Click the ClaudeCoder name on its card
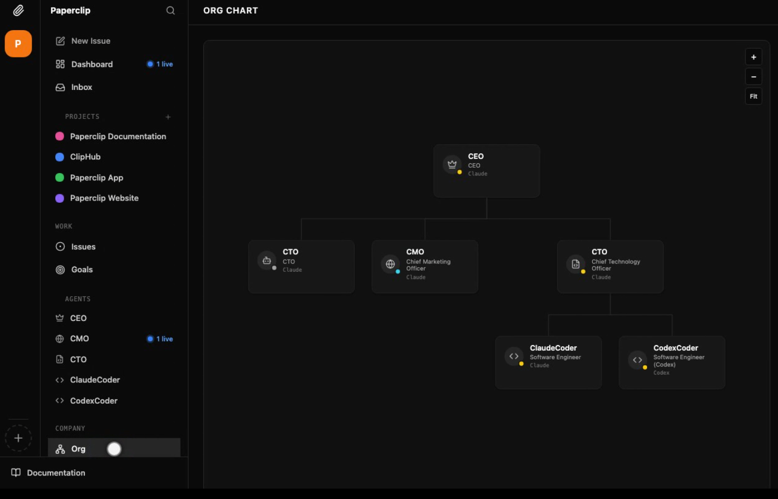 (553, 348)
